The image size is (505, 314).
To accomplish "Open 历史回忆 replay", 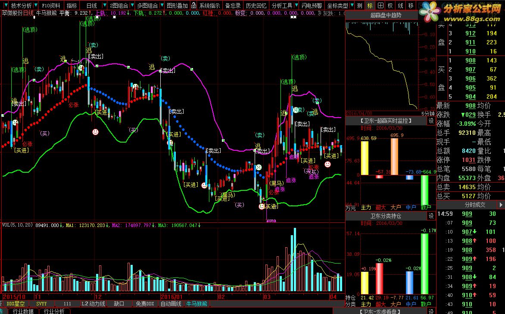I will click(x=256, y=6).
